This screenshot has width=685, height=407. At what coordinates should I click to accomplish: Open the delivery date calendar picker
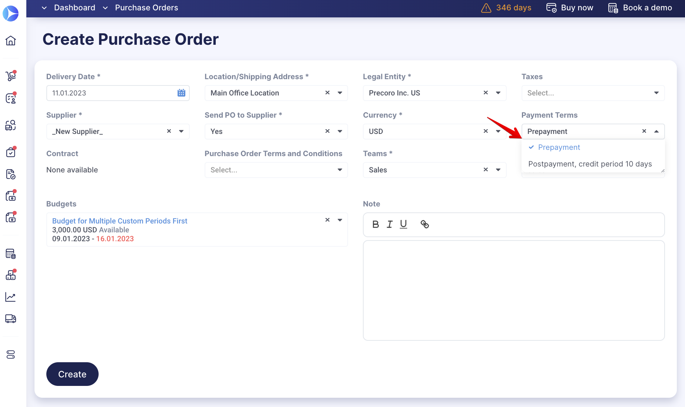[x=181, y=93]
